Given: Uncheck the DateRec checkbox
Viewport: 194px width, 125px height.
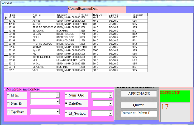Looking at the screenshot, I should click(66, 104).
